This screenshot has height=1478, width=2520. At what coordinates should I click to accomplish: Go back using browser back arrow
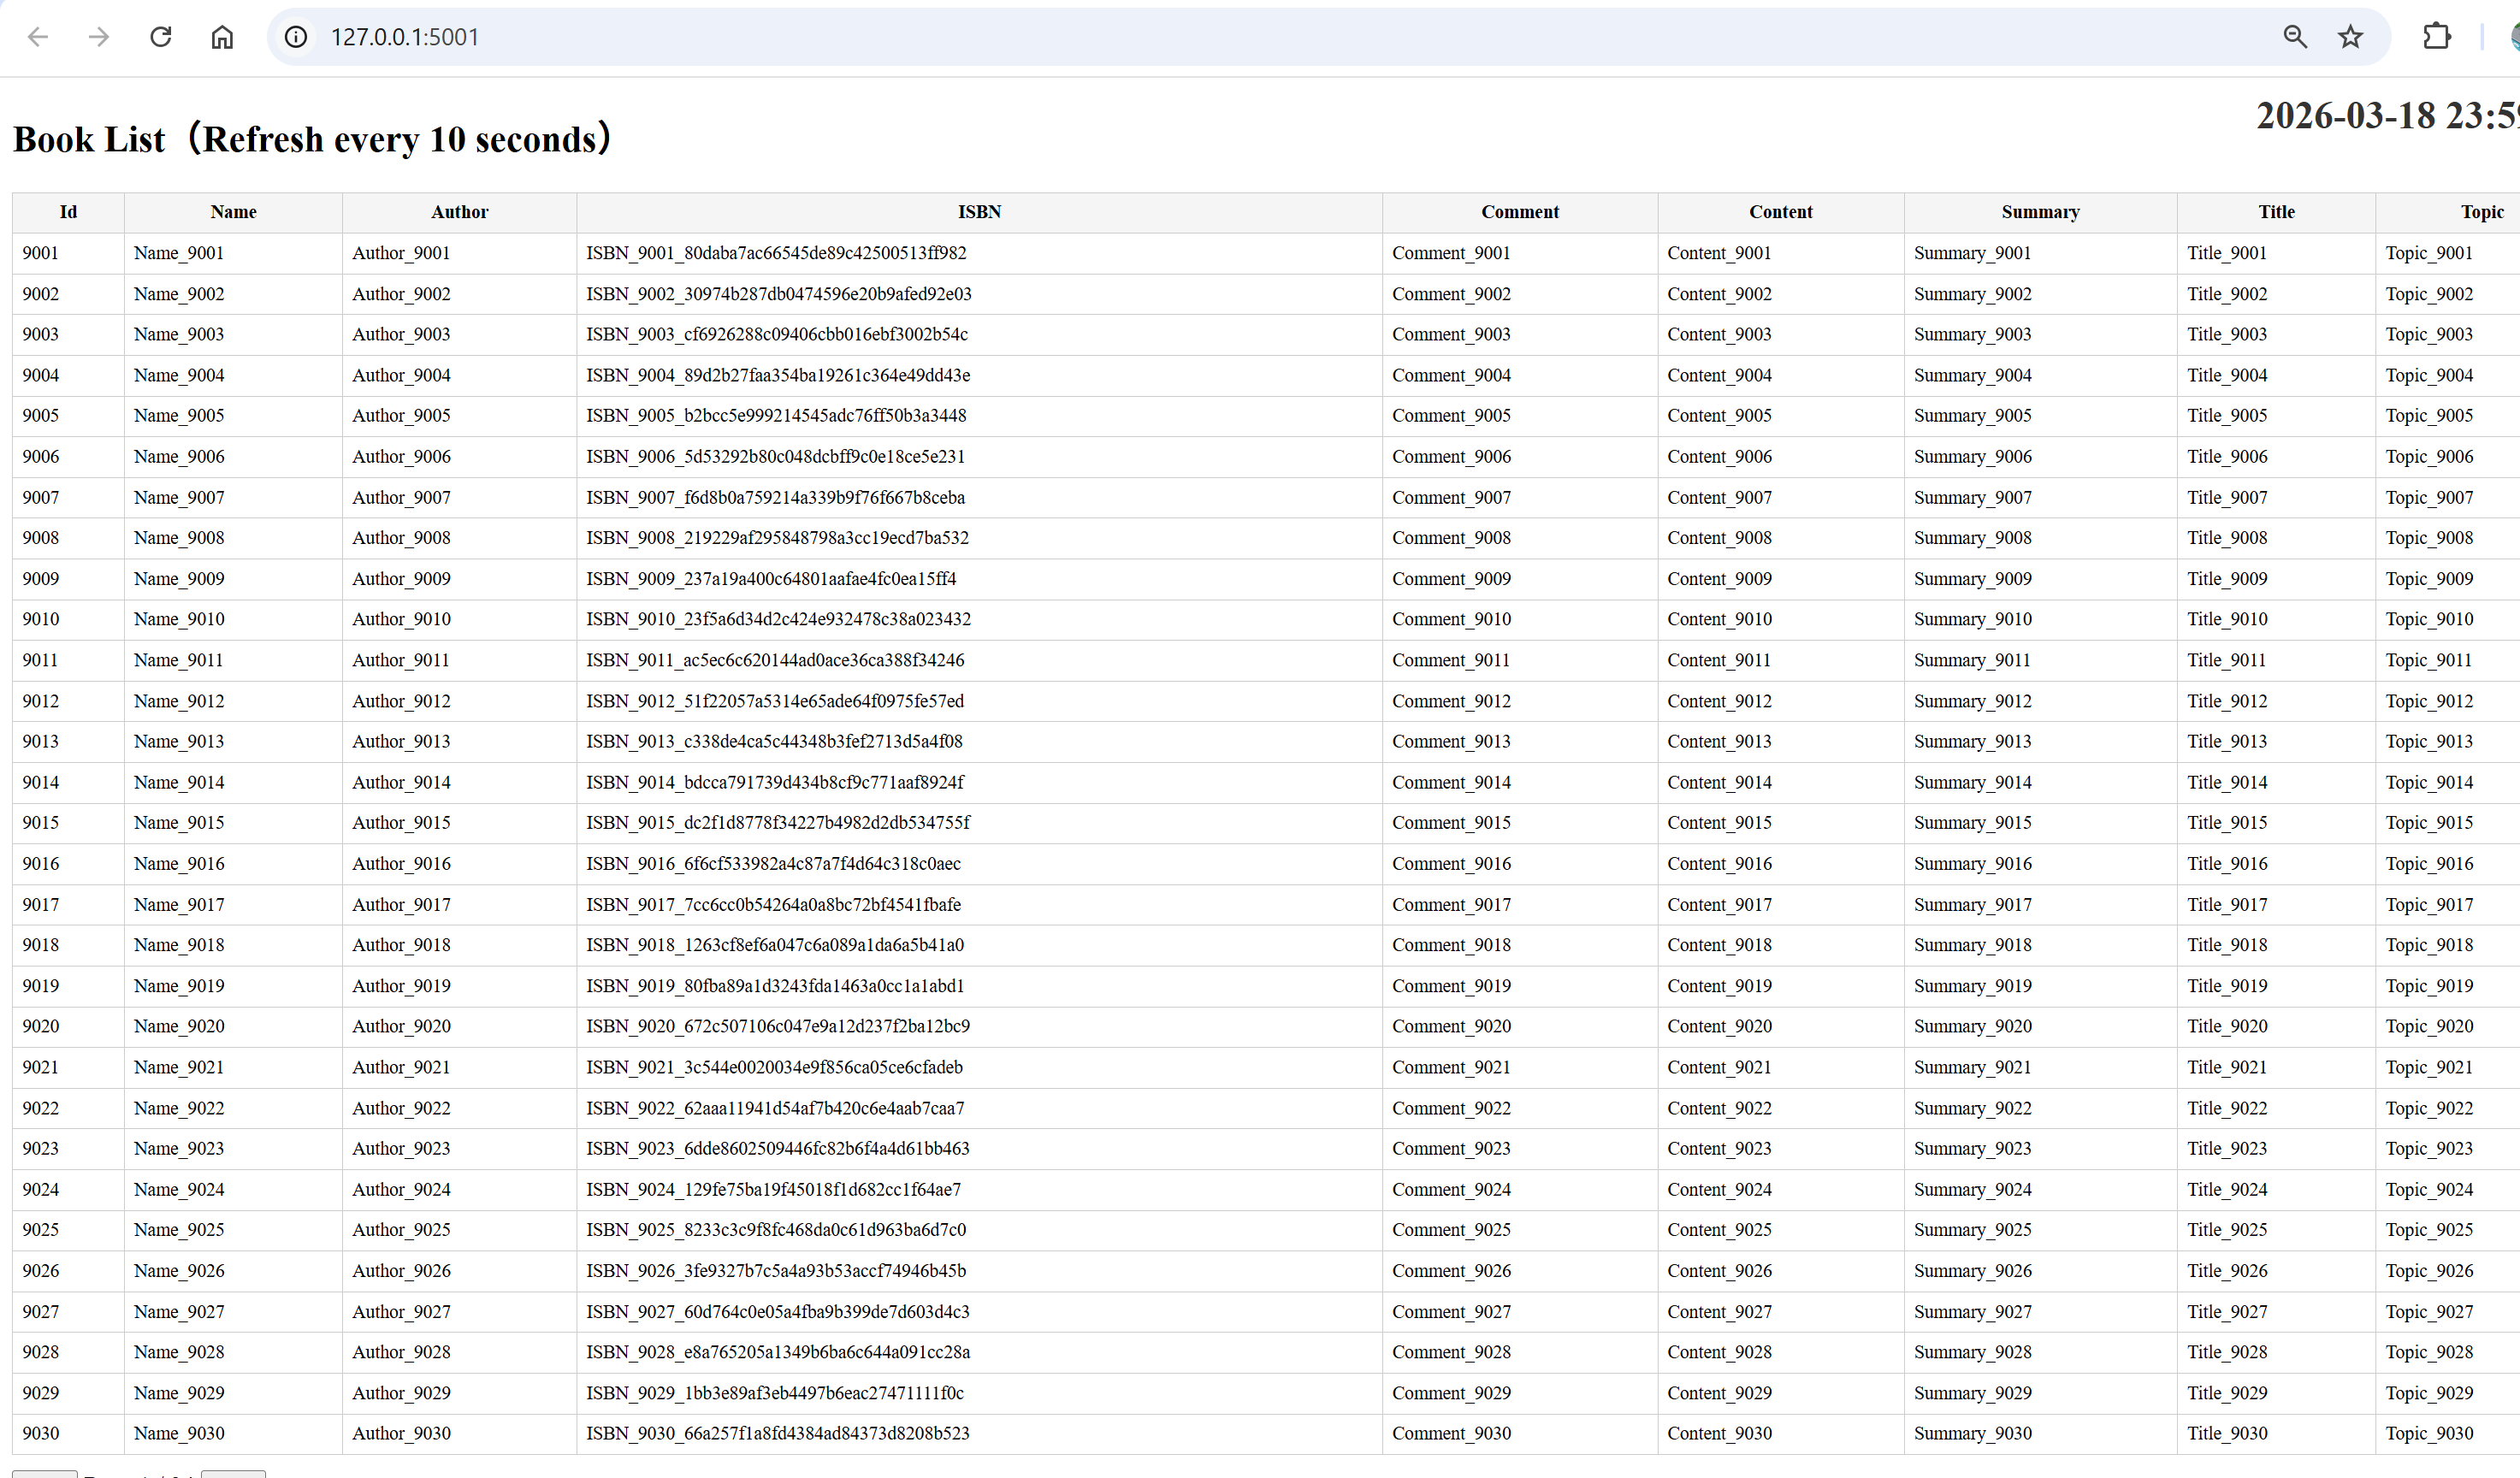38,37
